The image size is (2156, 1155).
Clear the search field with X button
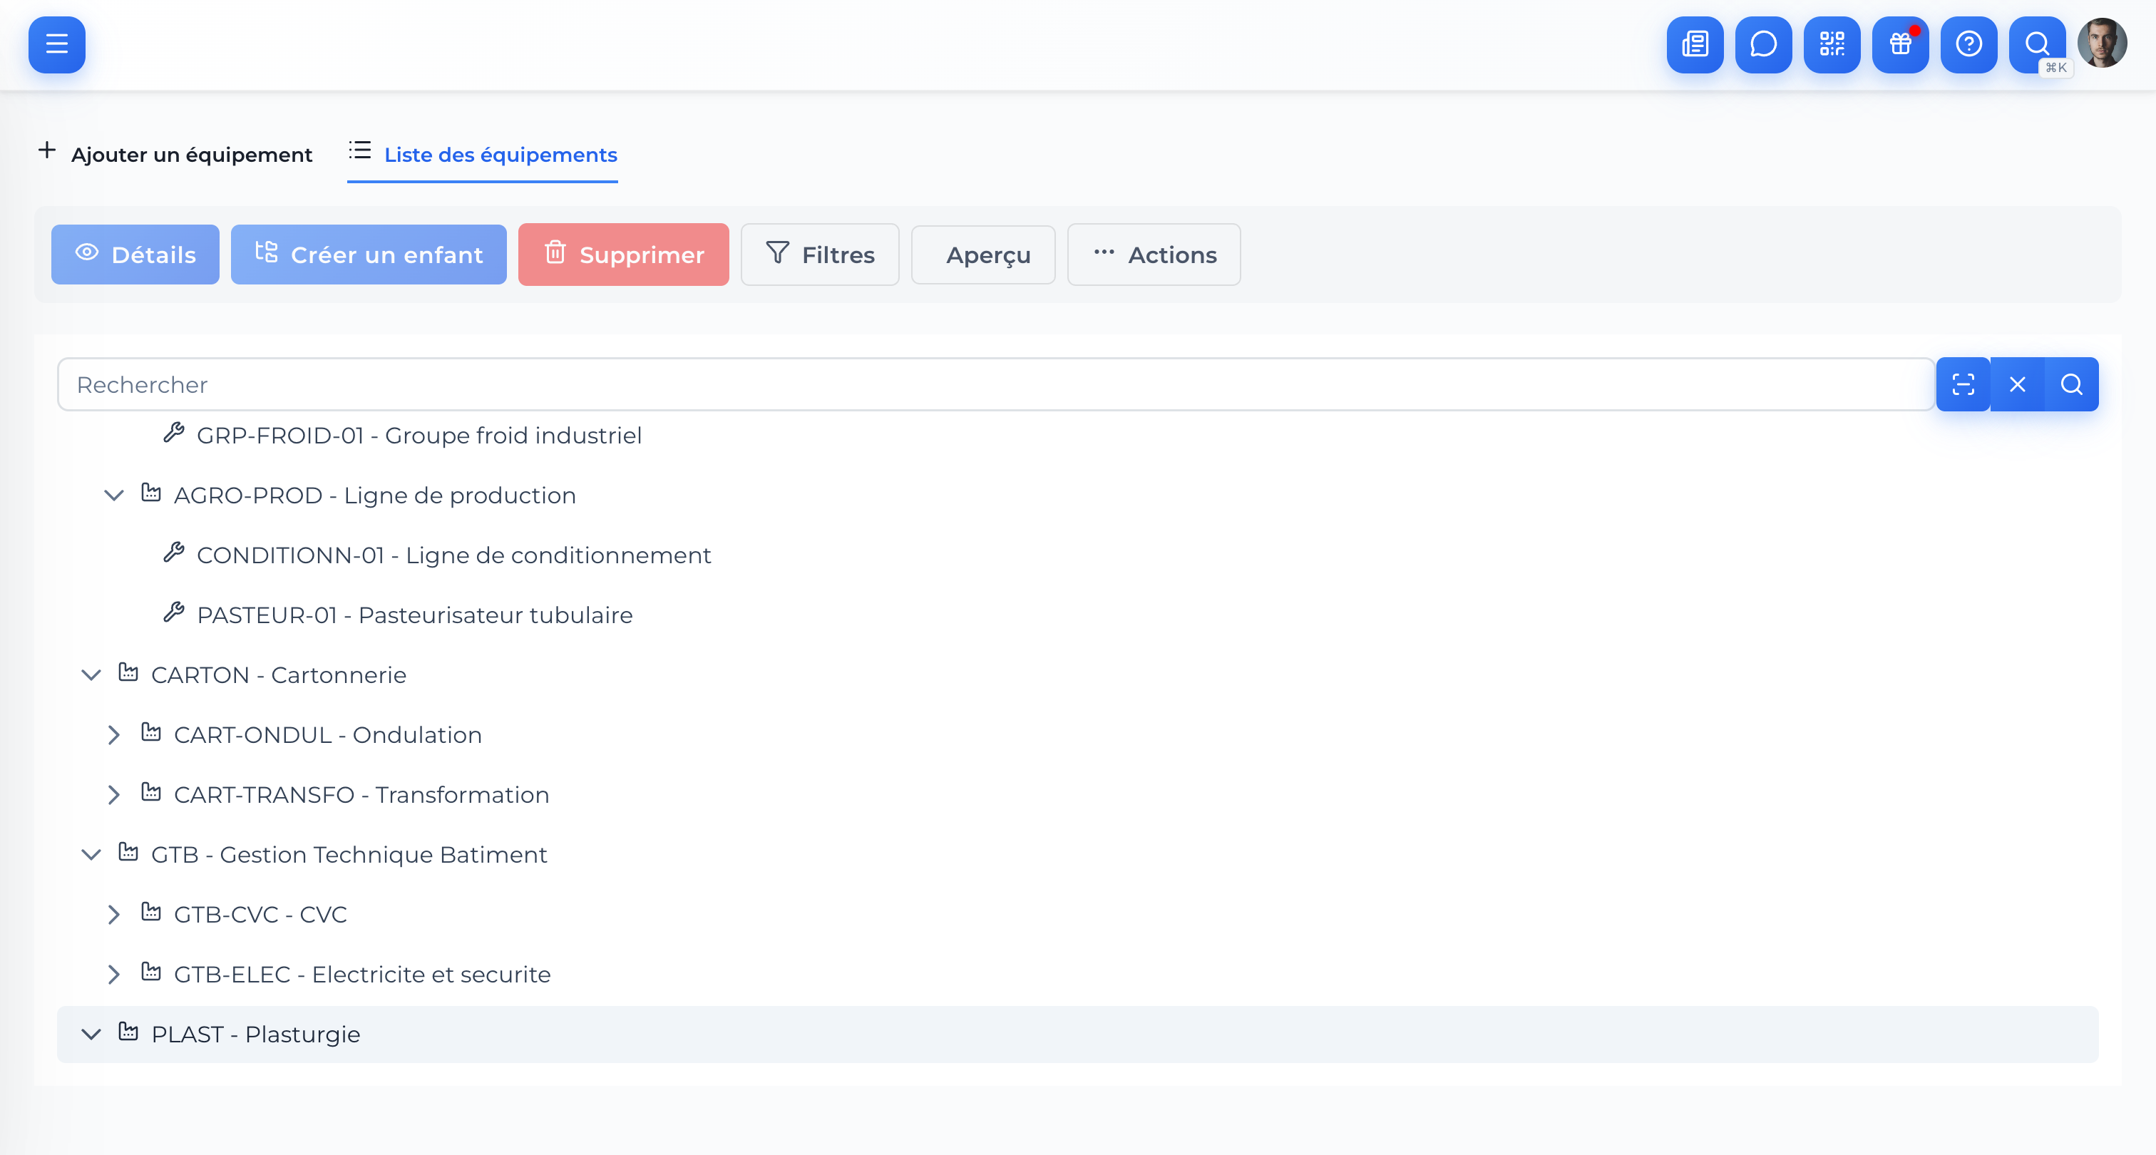click(2017, 384)
